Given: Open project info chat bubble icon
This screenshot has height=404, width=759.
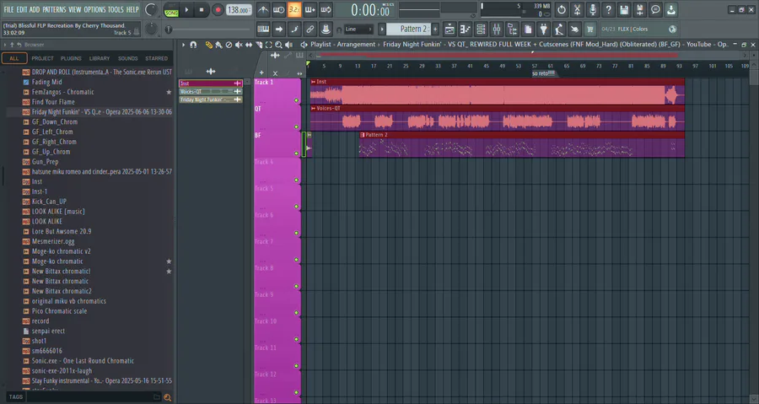Looking at the screenshot, I should pyautogui.click(x=655, y=9).
